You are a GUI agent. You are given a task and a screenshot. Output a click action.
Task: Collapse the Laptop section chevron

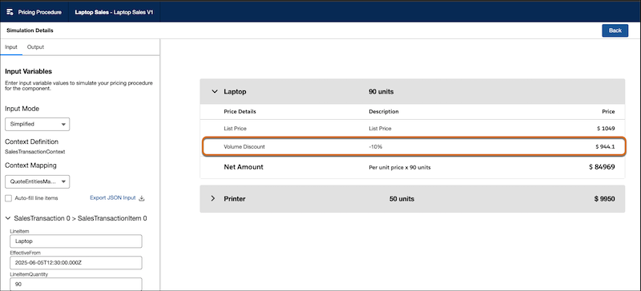(214, 91)
